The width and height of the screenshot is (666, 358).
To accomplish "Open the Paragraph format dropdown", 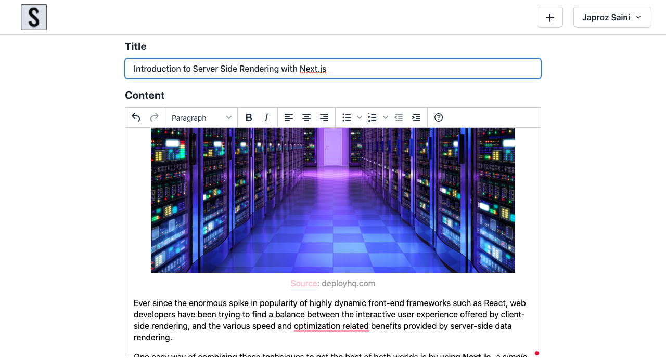I will (x=201, y=117).
